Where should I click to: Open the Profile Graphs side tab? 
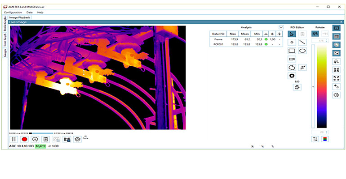5,24
